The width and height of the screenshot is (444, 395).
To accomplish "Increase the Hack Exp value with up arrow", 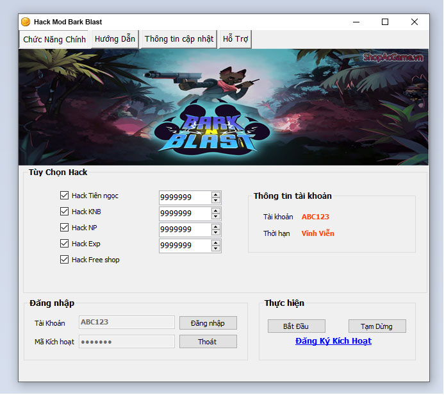I will click(216, 243).
